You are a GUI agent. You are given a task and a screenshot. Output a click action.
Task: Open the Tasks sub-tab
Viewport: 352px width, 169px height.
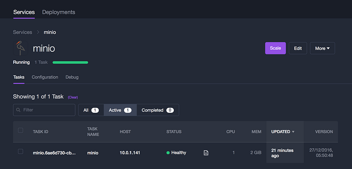(19, 77)
